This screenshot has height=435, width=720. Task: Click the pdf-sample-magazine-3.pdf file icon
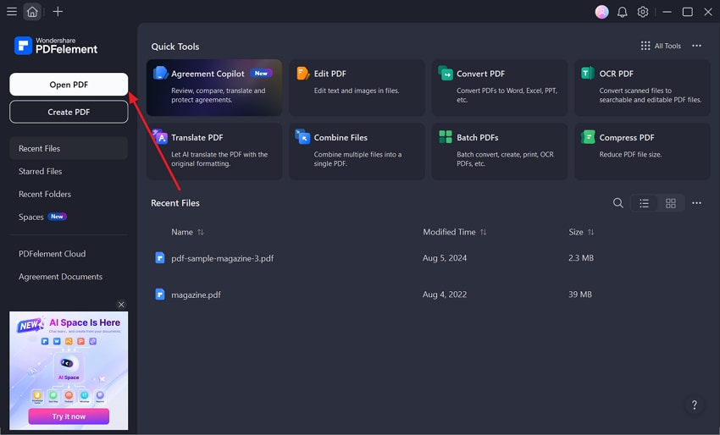pyautogui.click(x=160, y=258)
